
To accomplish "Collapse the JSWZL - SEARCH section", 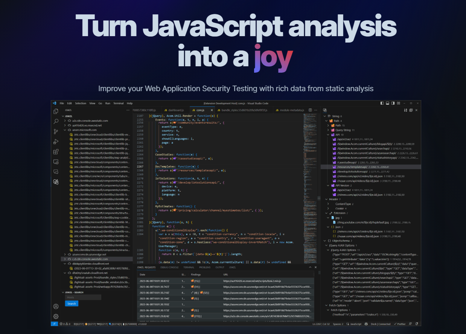I will (63, 292).
